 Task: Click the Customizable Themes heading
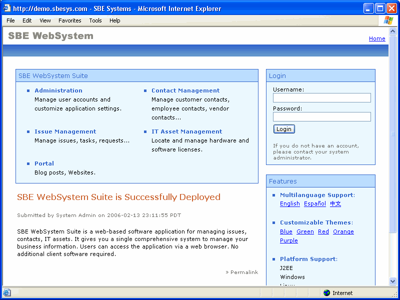click(316, 222)
